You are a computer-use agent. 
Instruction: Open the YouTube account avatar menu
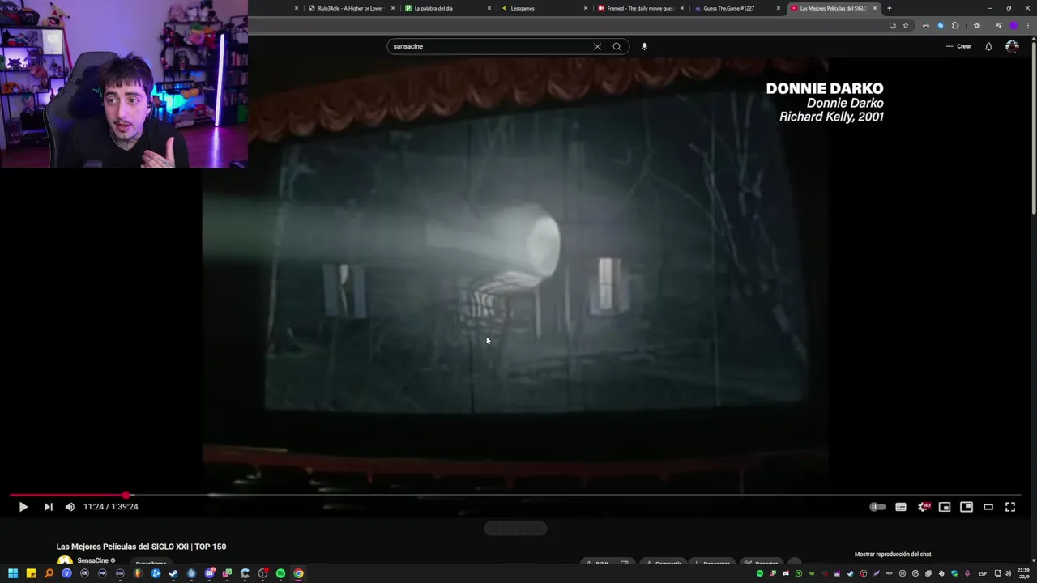[1012, 46]
